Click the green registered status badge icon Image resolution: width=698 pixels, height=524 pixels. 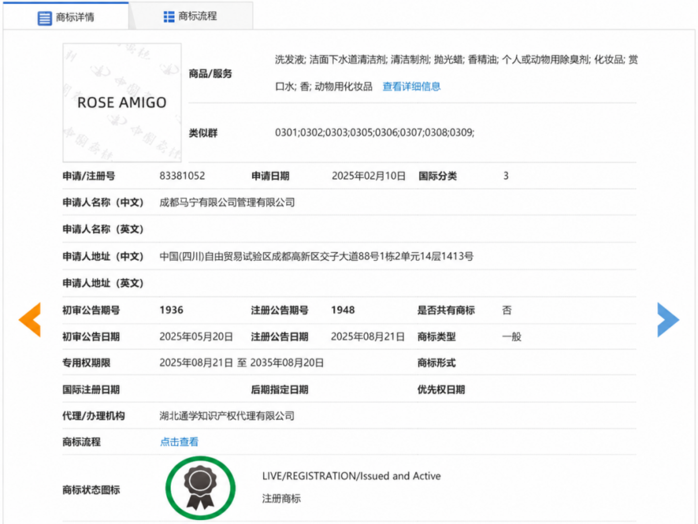click(x=200, y=488)
